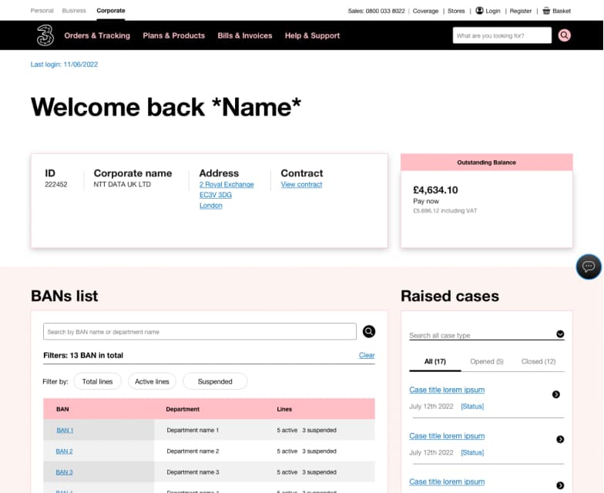Click the Lines column header

coord(284,409)
